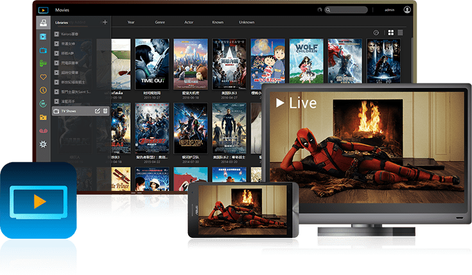This screenshot has width=472, height=275.
Task: Select the Year filter tab
Action: (x=131, y=22)
